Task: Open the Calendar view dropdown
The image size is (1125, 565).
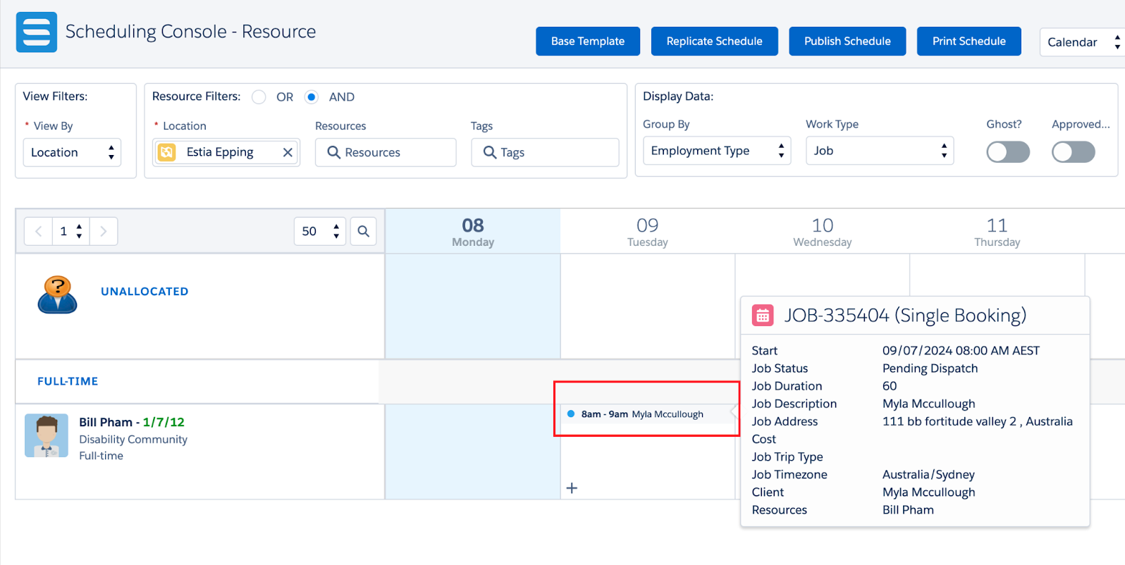Action: click(1082, 42)
